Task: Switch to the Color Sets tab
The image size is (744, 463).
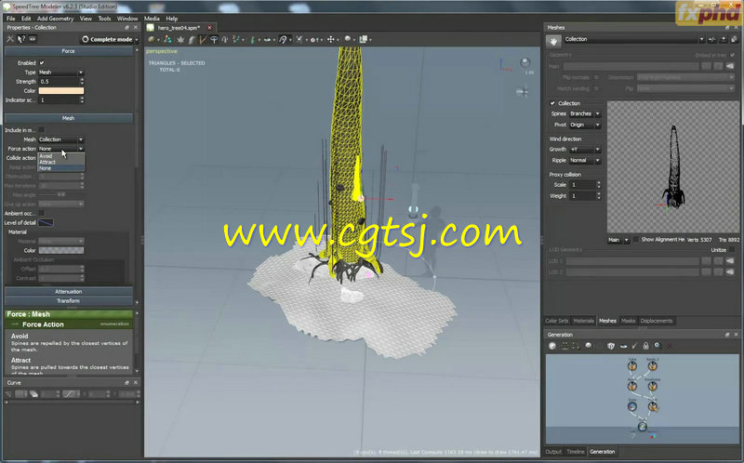Action: 556,321
